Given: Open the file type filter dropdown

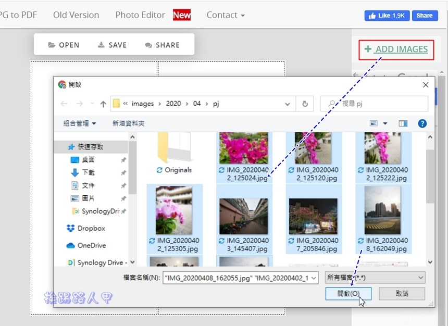Looking at the screenshot, I should click(x=420, y=278).
